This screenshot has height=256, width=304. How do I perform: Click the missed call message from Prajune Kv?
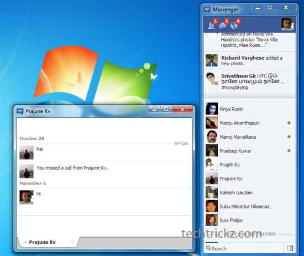[x=72, y=168]
